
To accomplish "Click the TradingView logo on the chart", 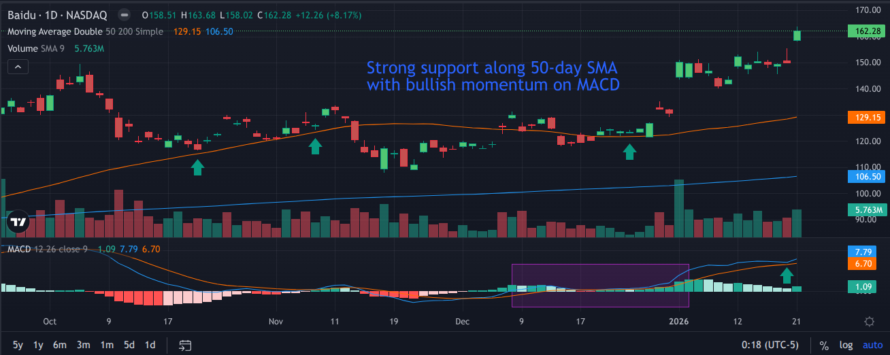I will [18, 221].
